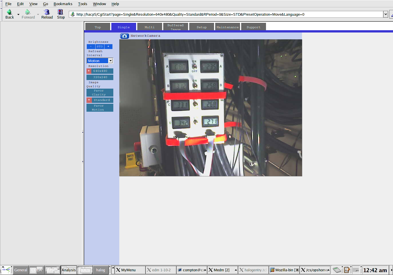
Task: Click the show desktop mini-window icon
Action: pyautogui.click(x=356, y=270)
